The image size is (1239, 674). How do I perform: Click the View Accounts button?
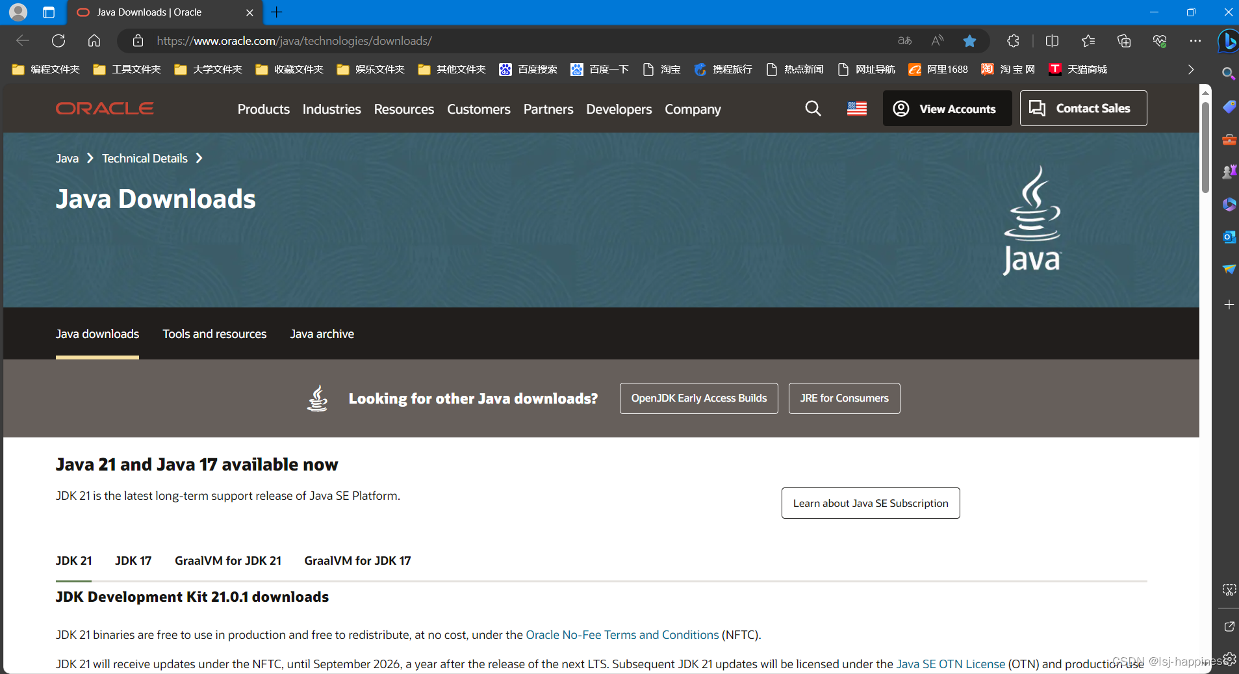point(947,109)
